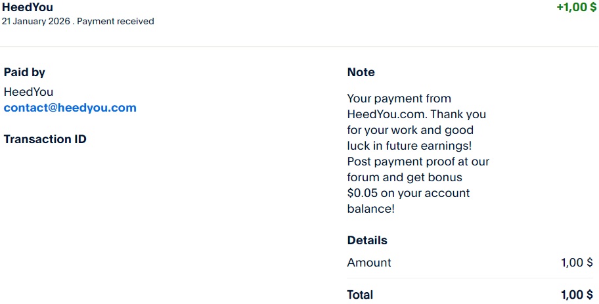Click the Transaction ID label
This screenshot has height=304, width=599.
tap(45, 139)
